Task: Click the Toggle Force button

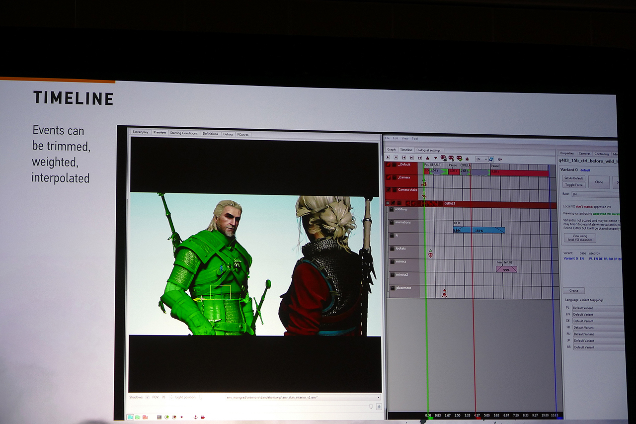Action: tap(574, 185)
